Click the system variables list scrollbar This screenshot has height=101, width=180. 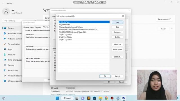point(127,56)
